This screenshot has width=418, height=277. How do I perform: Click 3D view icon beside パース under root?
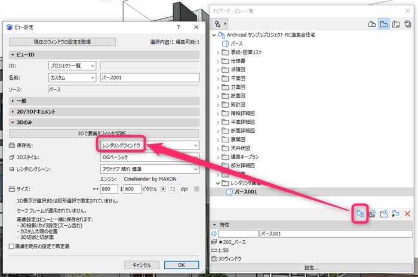(x=225, y=43)
